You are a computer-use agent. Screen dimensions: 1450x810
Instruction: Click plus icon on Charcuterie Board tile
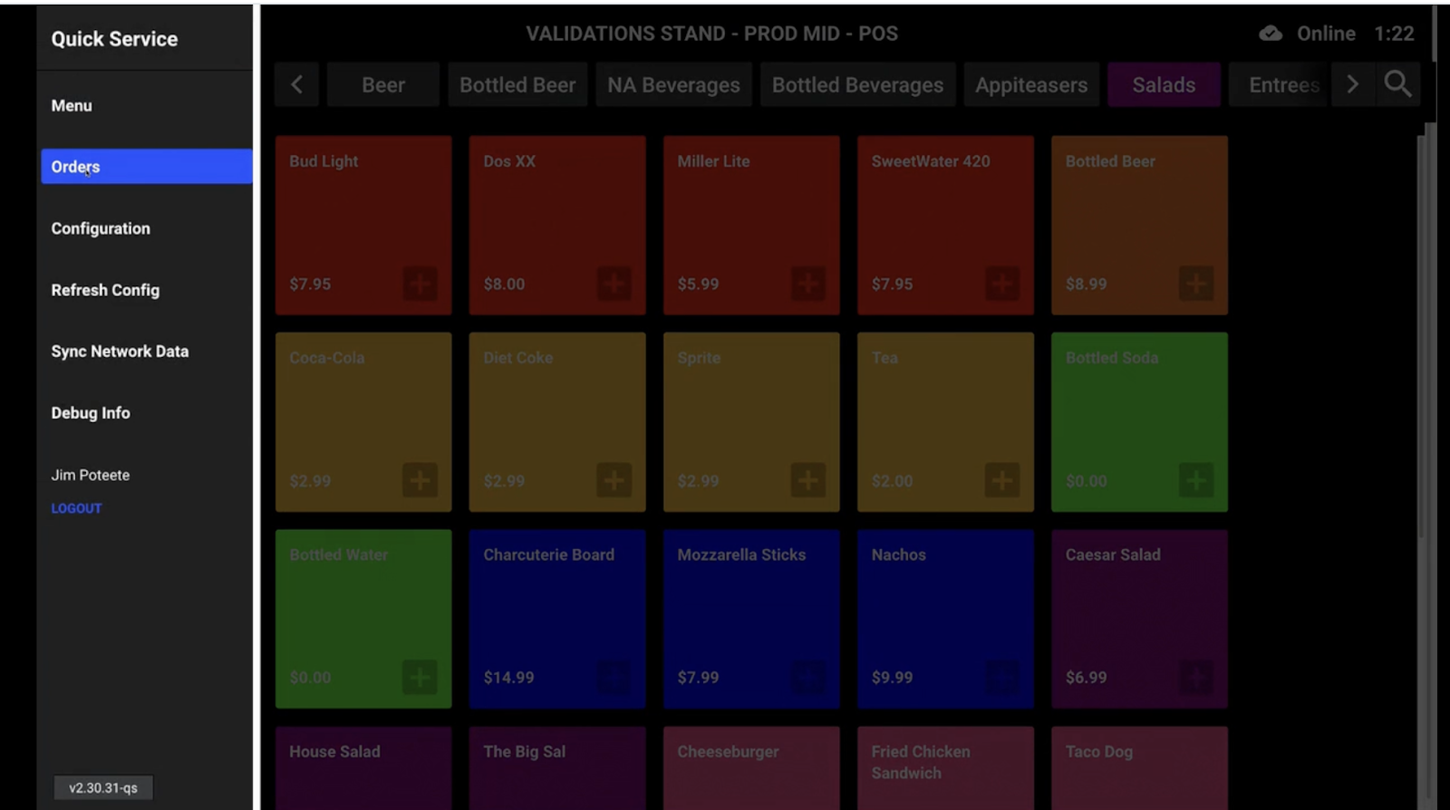point(614,677)
